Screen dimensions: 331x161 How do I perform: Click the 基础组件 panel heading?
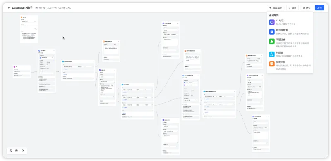coord(274,15)
